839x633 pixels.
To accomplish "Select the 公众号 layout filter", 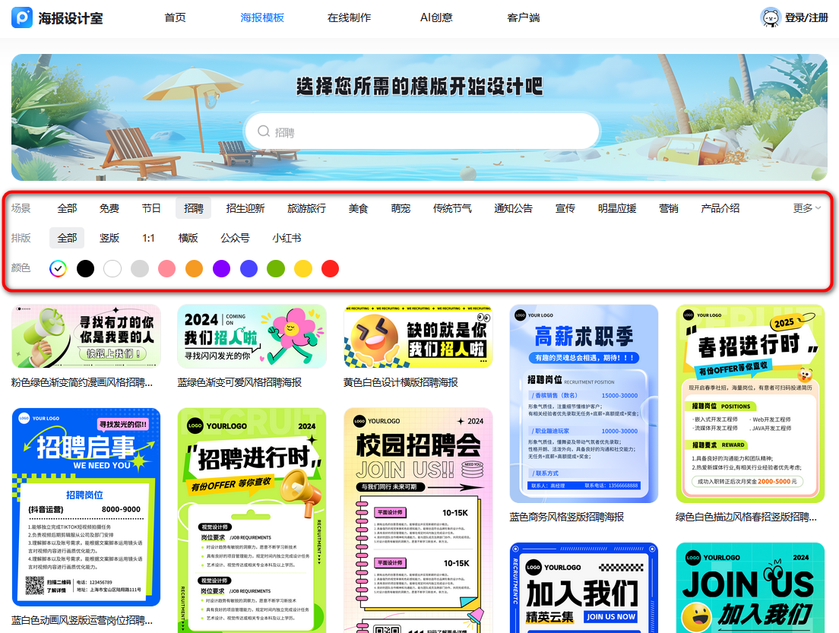I will pyautogui.click(x=236, y=237).
